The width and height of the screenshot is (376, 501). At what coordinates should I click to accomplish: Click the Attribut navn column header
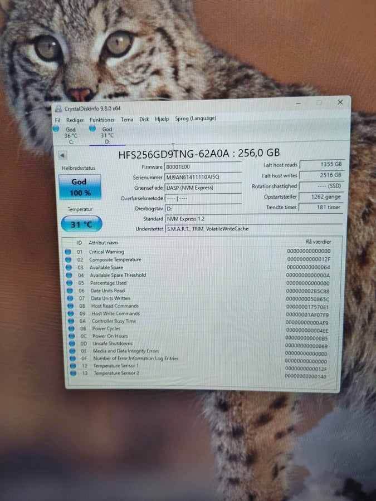tap(103, 243)
